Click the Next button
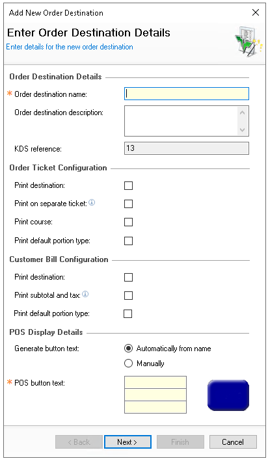268x463 pixels. [x=127, y=442]
